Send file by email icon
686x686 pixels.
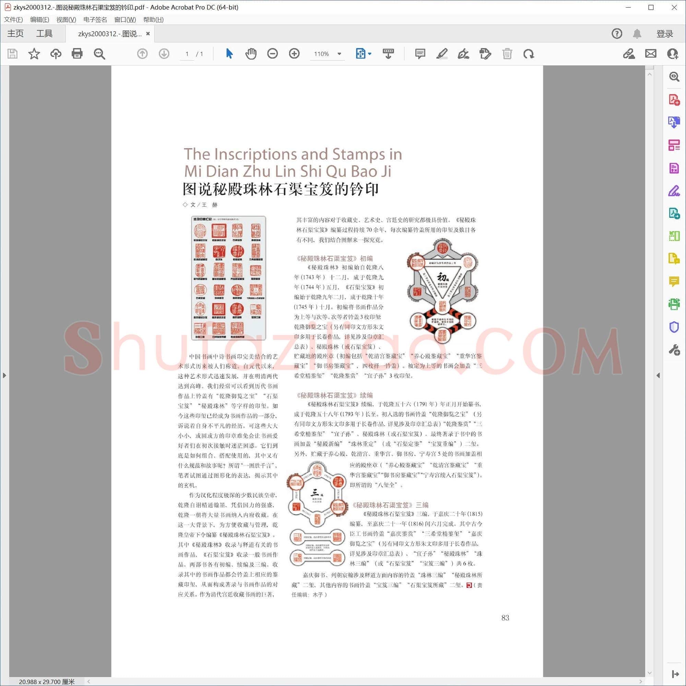[x=651, y=54]
